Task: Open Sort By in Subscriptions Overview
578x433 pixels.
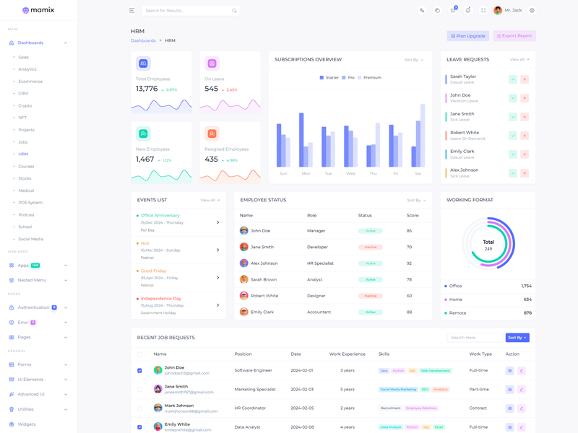Action: 414,60
